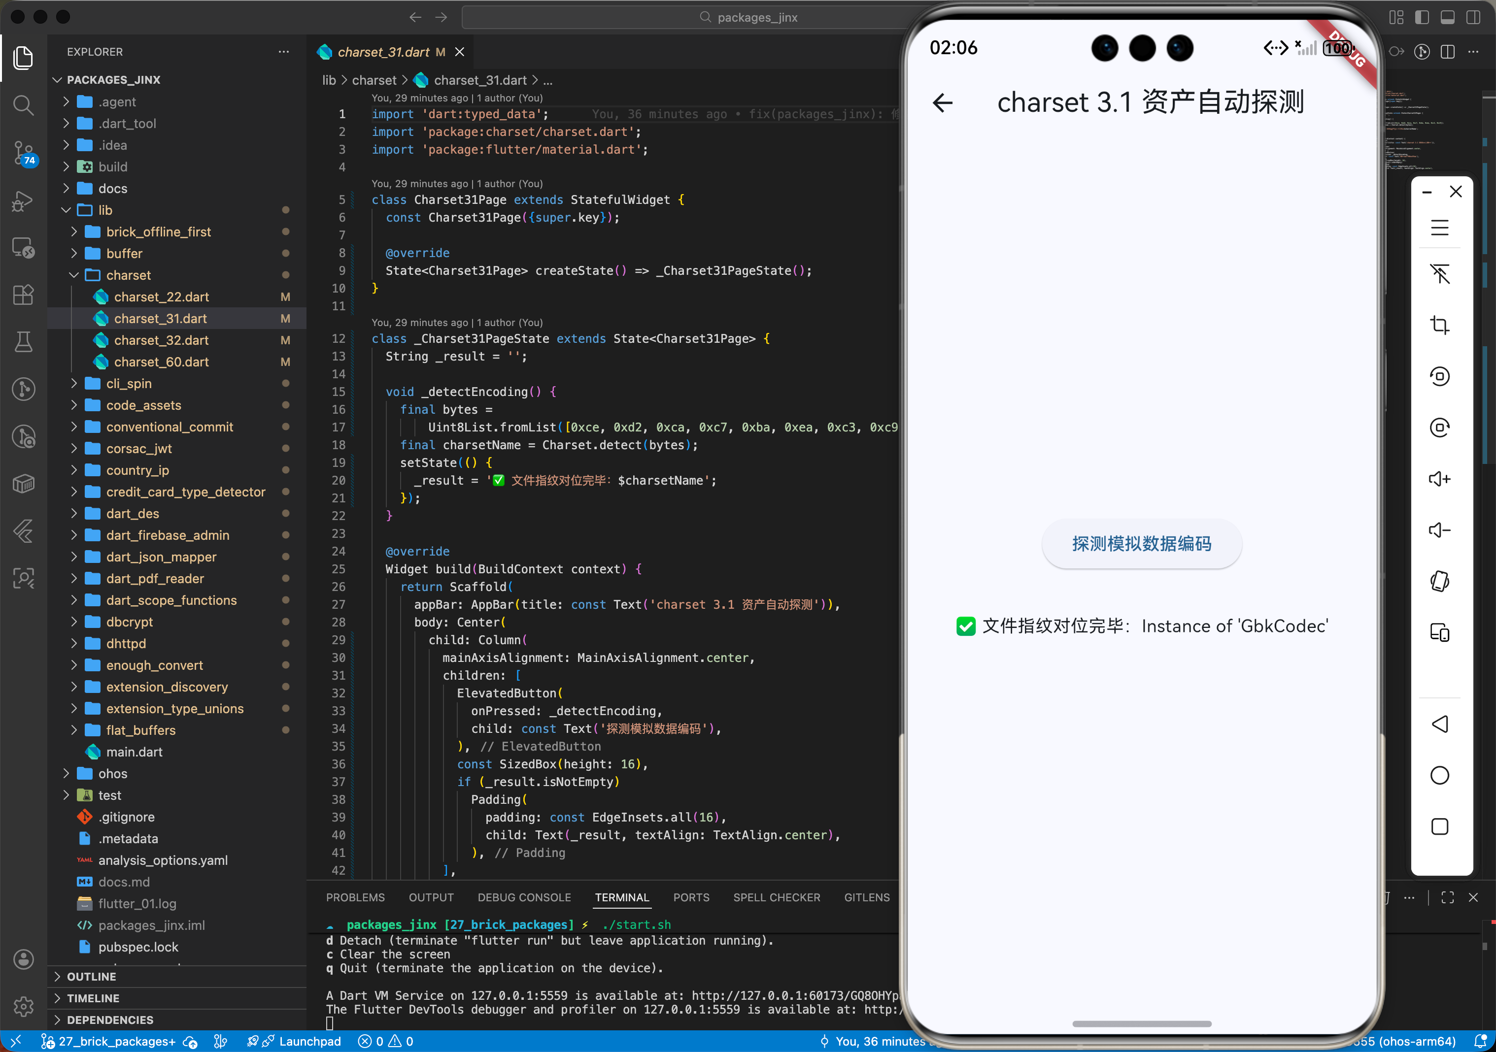The height and width of the screenshot is (1052, 1496).
Task: Open the Extensions view icon
Action: click(24, 295)
